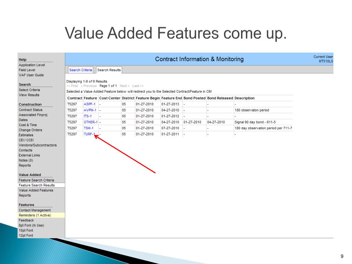Open Reports under Value Added
The width and height of the screenshot is (352, 264).
pos(25,196)
